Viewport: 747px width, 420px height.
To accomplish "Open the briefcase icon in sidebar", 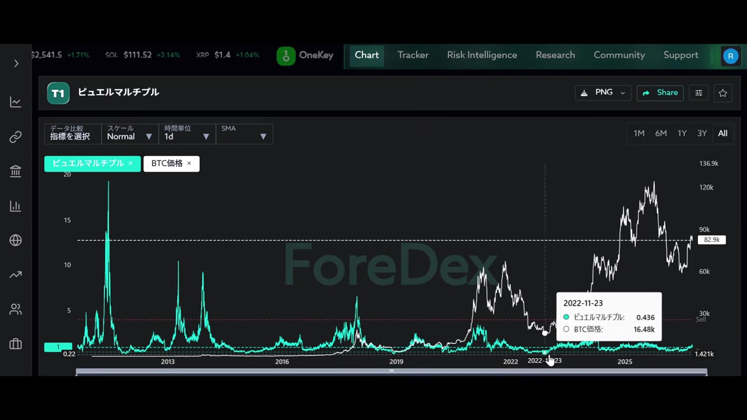I will (16, 344).
